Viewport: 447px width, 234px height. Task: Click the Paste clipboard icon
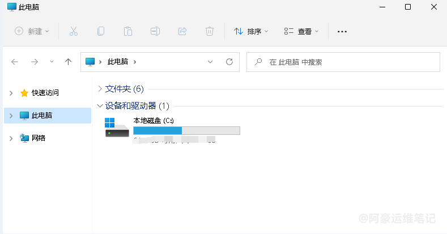click(128, 32)
